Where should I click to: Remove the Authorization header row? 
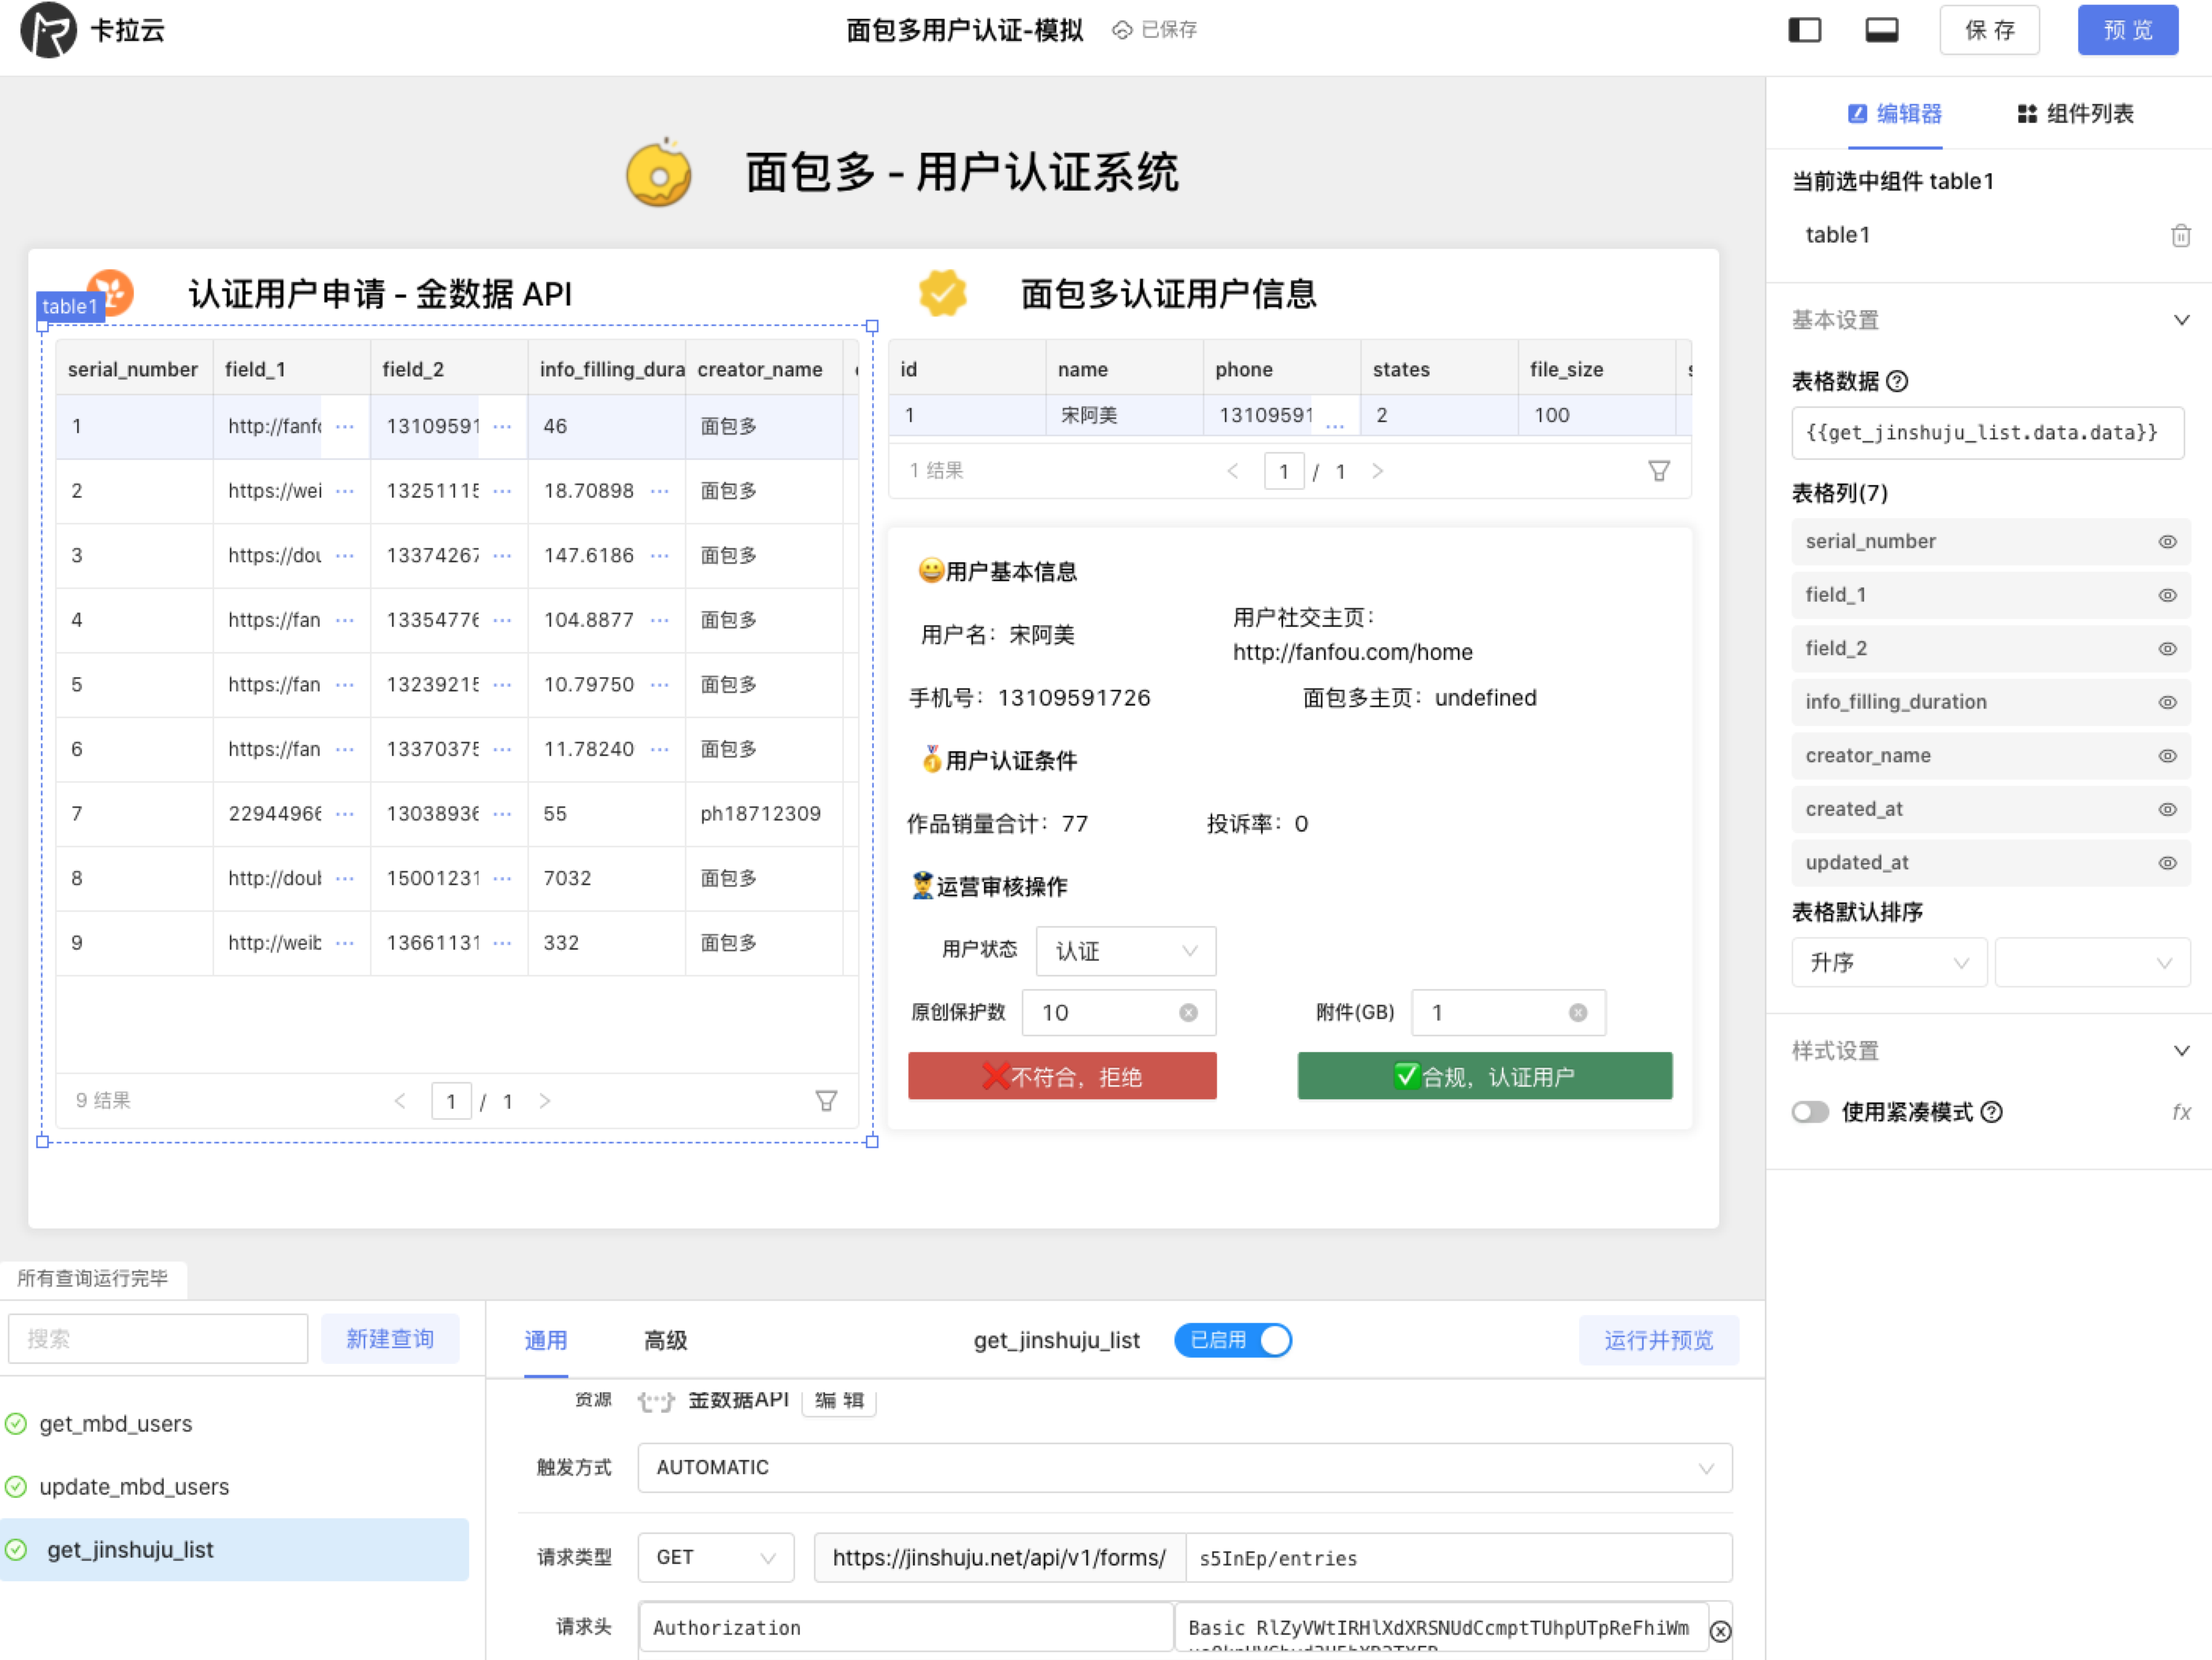pyautogui.click(x=1720, y=1631)
